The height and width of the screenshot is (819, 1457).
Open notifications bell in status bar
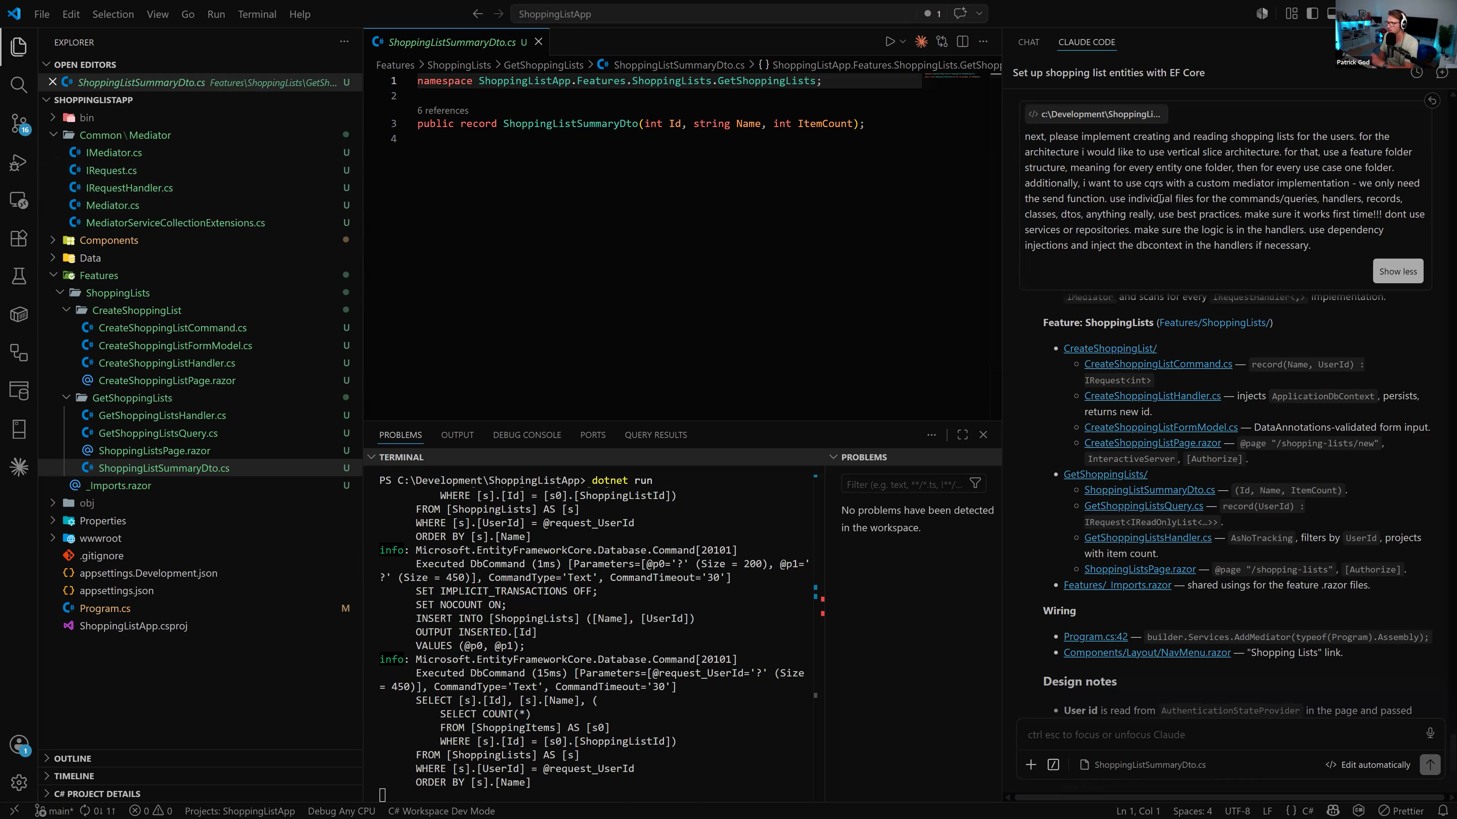pos(1443,811)
